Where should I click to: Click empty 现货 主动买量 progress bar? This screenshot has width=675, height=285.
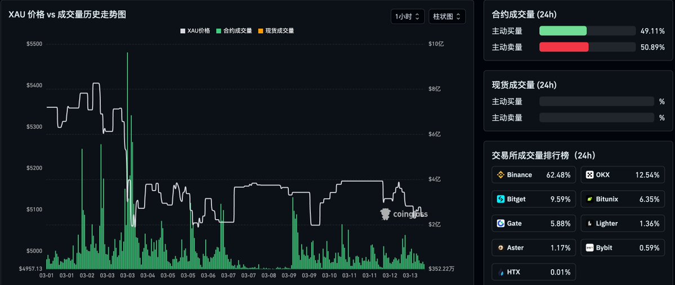(597, 101)
